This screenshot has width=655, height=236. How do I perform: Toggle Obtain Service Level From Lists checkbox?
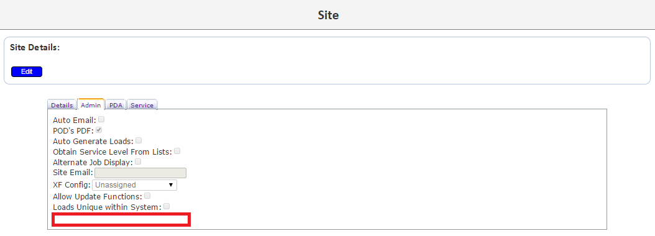tap(177, 151)
